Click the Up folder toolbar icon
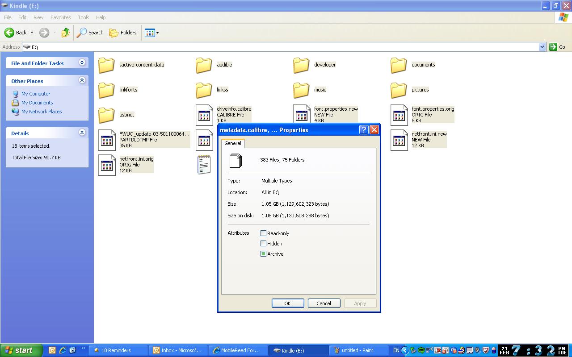Screen dimensions: 572x357 [x=66, y=33]
